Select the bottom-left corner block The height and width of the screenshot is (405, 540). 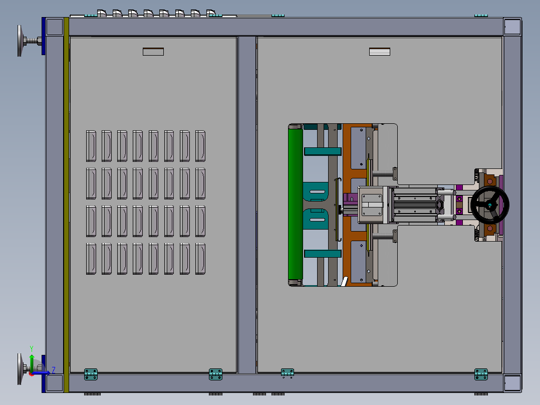(55, 383)
